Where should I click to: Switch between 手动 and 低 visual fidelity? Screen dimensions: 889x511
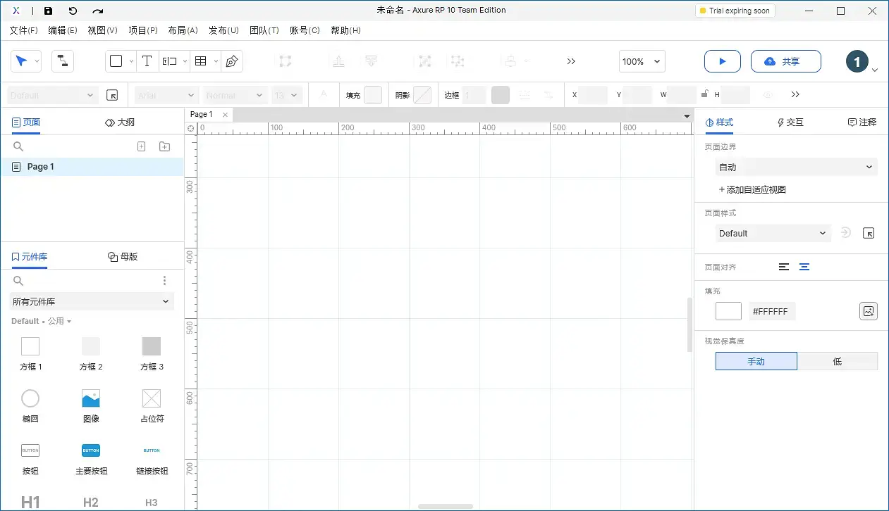[838, 361]
